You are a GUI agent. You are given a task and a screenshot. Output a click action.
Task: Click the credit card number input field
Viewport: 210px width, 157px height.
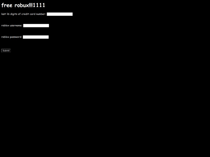tap(60, 14)
